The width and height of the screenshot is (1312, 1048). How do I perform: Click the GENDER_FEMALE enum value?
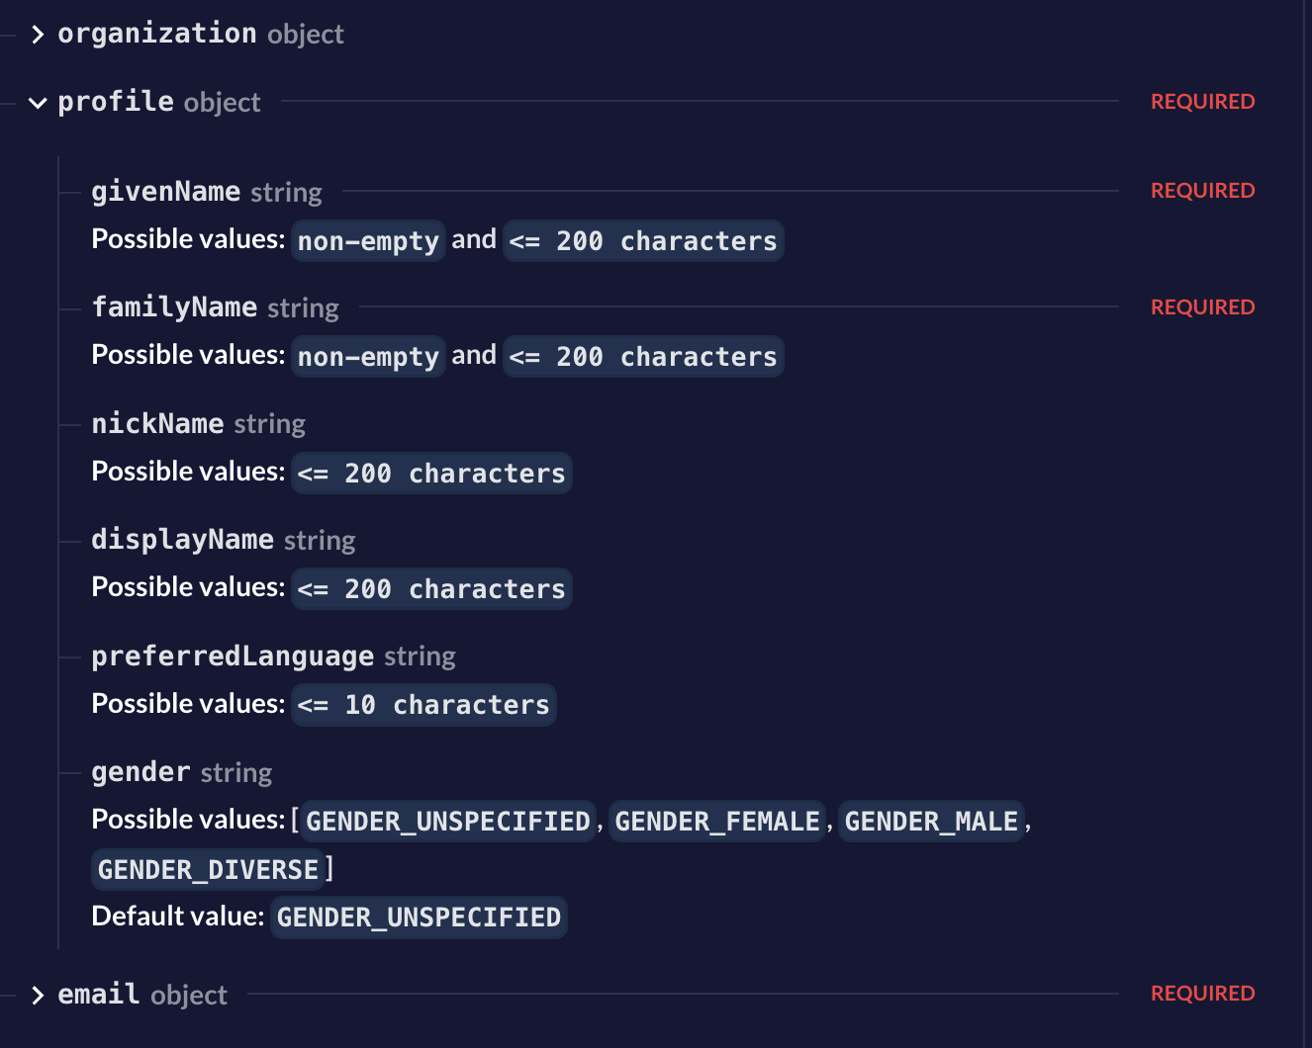pyautogui.click(x=717, y=822)
